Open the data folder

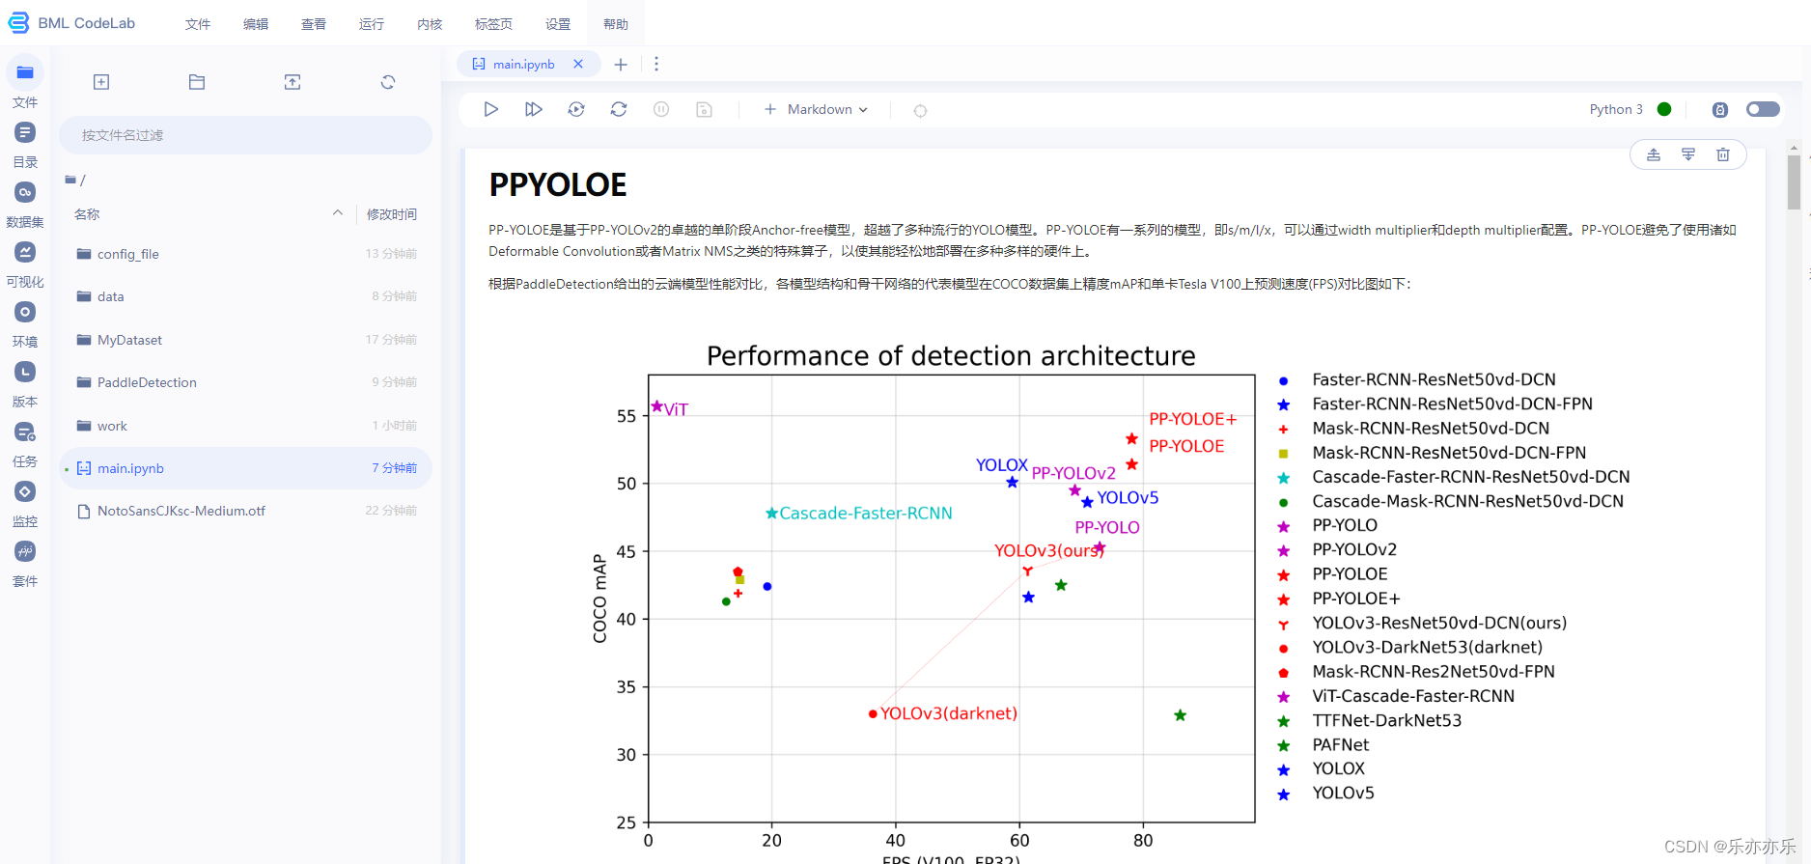(x=245, y=296)
